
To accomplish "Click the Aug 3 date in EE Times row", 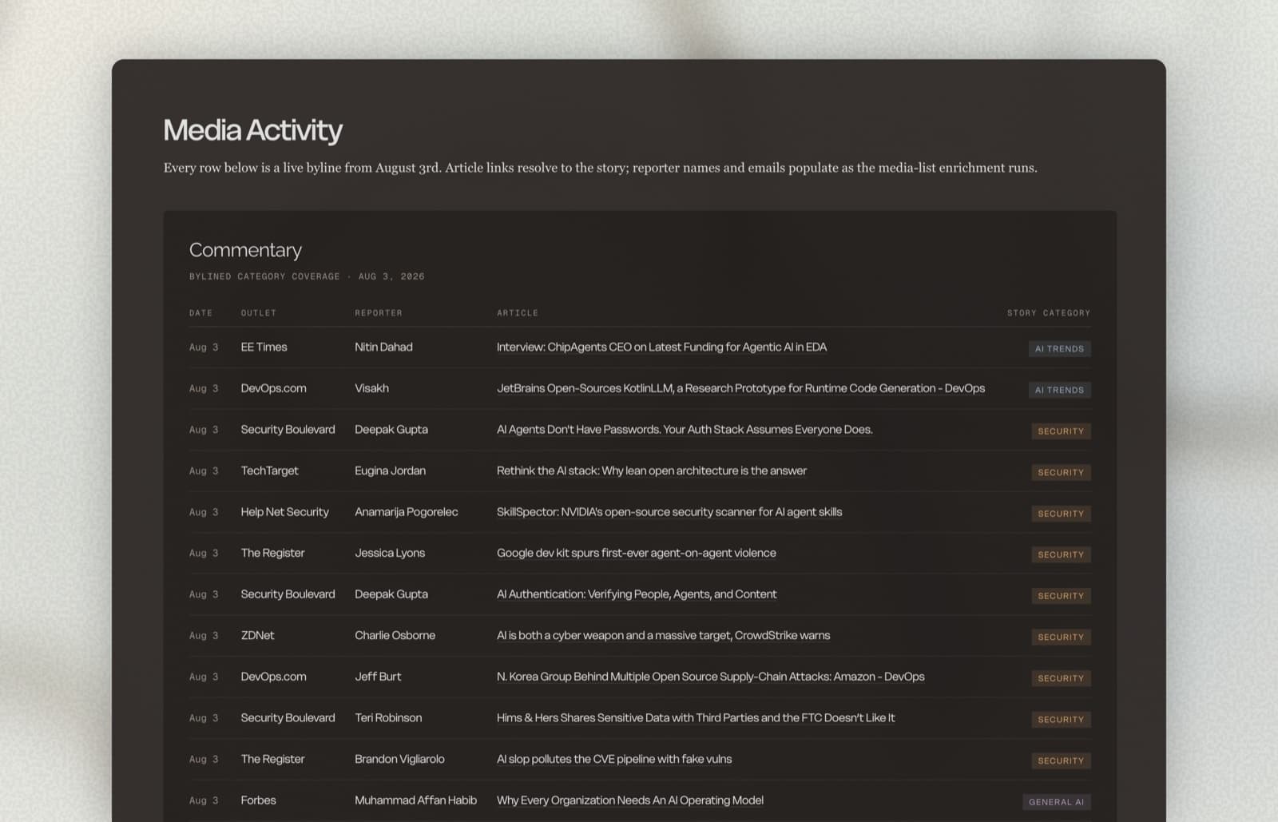I will click(204, 347).
